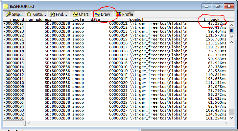The width and height of the screenshot is (238, 131).
Task: Click the vertical scrollbar top up arrow
Action: (231, 25)
